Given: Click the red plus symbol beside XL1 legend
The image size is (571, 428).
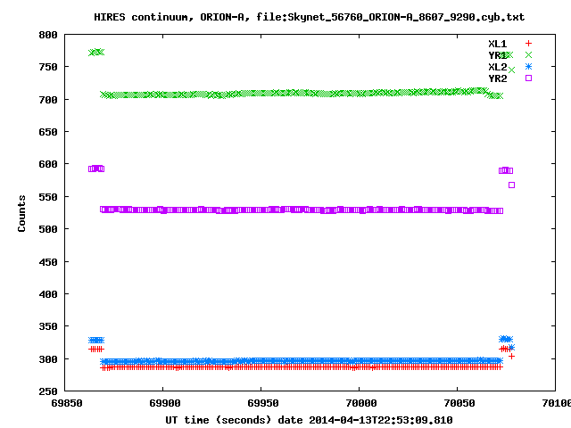Looking at the screenshot, I should (x=528, y=44).
